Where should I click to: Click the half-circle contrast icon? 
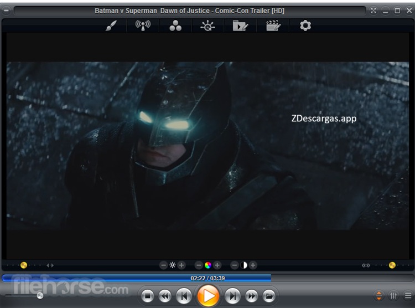pos(244,265)
